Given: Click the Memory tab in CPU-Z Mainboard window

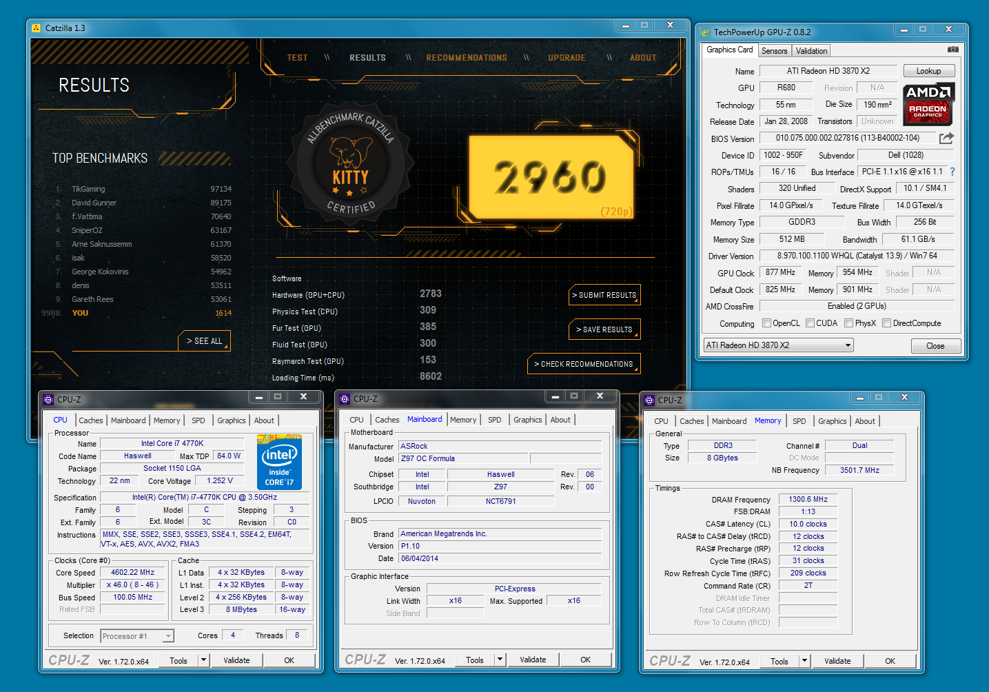Looking at the screenshot, I should pyautogui.click(x=463, y=420).
